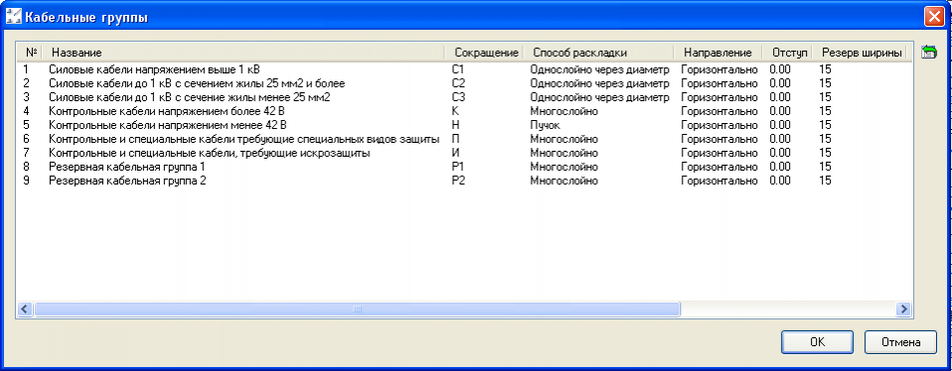The width and height of the screenshot is (952, 371).
Task: Click Горизонтально in row Р1
Action: [x=719, y=167]
